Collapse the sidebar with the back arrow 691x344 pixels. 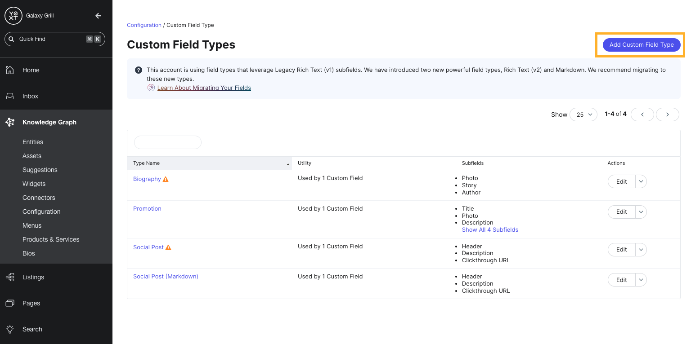pyautogui.click(x=98, y=15)
